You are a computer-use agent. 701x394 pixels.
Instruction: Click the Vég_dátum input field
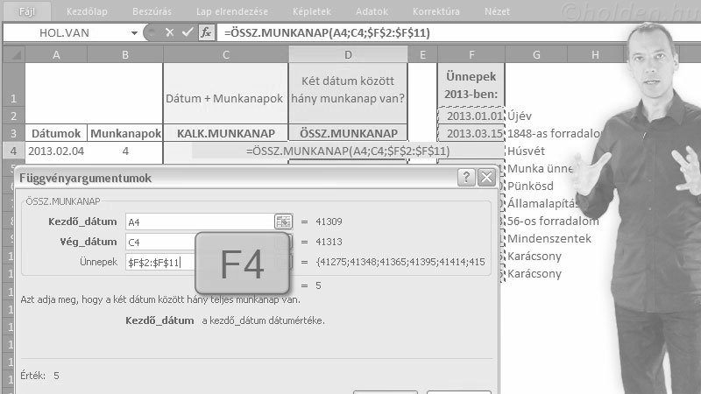tap(161, 242)
